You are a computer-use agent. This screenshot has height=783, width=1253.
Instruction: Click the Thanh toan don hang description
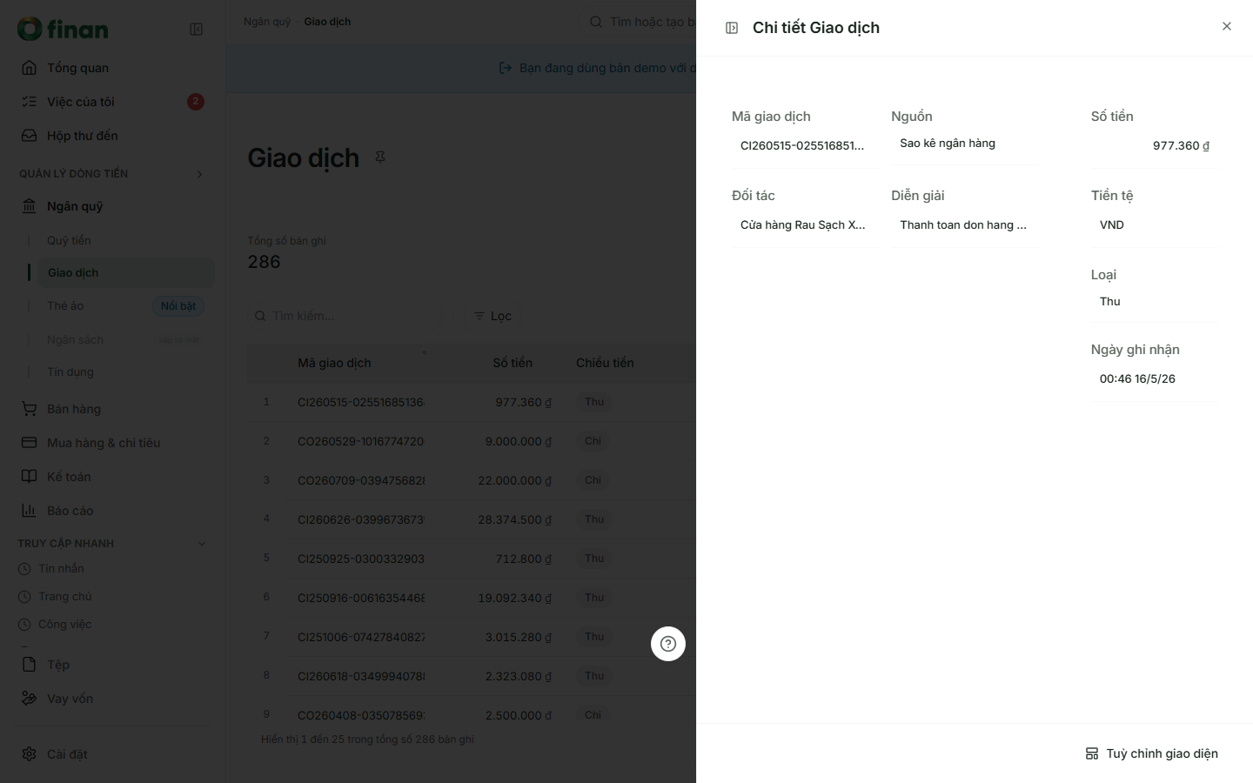963,224
